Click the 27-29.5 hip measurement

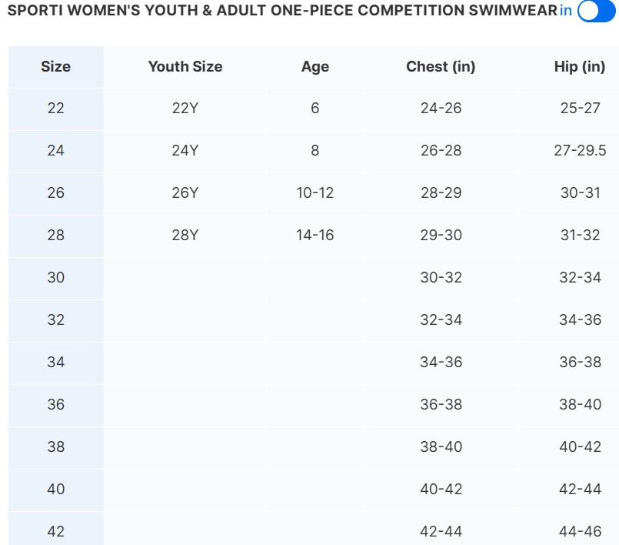point(580,150)
